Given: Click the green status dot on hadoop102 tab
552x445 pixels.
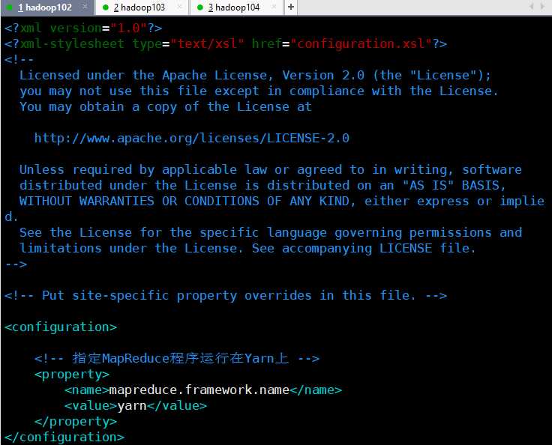Looking at the screenshot, I should pyautogui.click(x=10, y=7).
